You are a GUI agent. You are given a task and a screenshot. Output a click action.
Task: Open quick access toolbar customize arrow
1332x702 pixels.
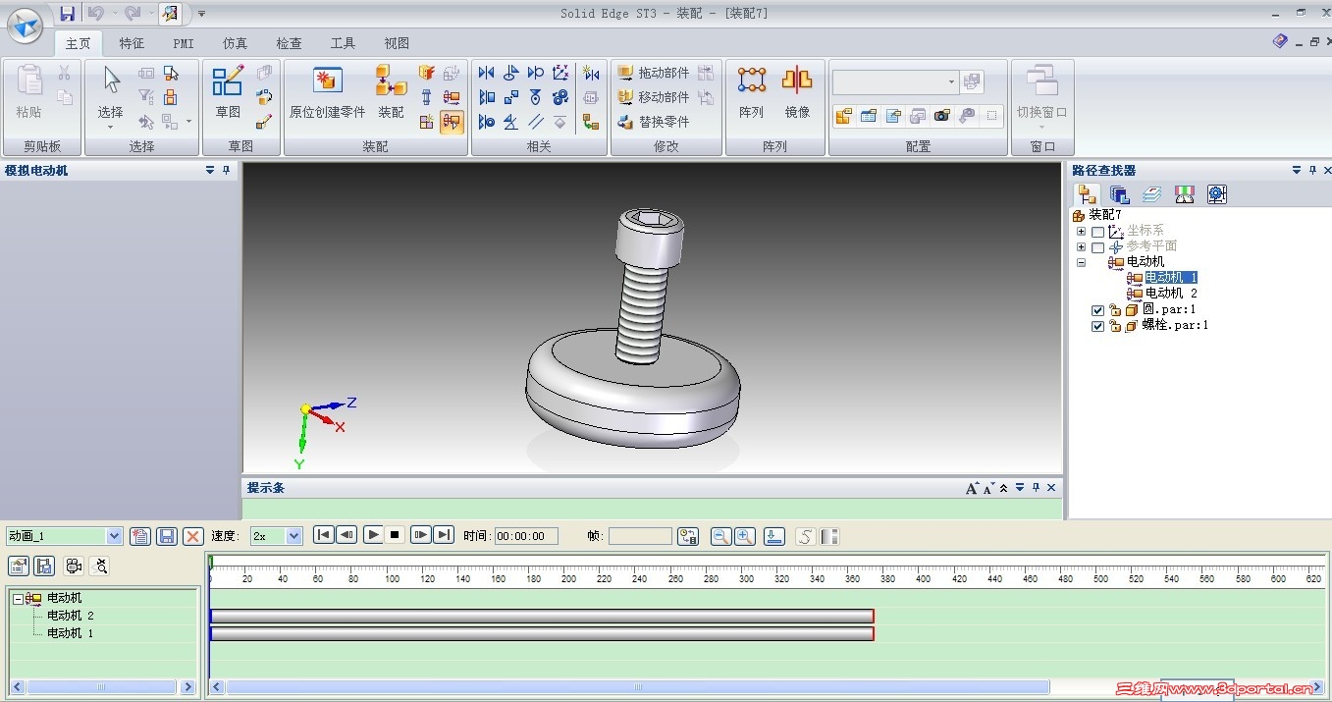click(x=201, y=14)
